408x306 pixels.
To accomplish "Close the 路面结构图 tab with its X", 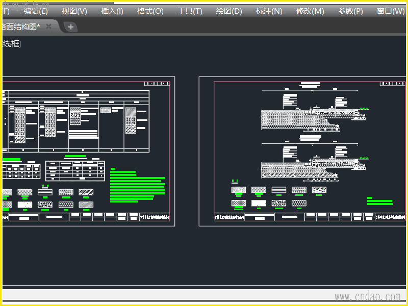I will coord(49,27).
